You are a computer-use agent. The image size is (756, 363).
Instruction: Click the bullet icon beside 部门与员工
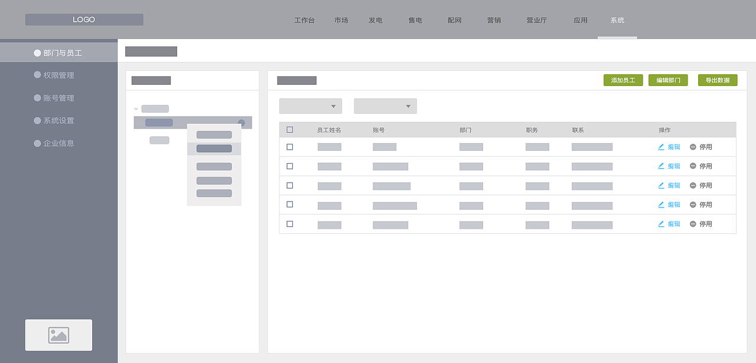tap(38, 53)
